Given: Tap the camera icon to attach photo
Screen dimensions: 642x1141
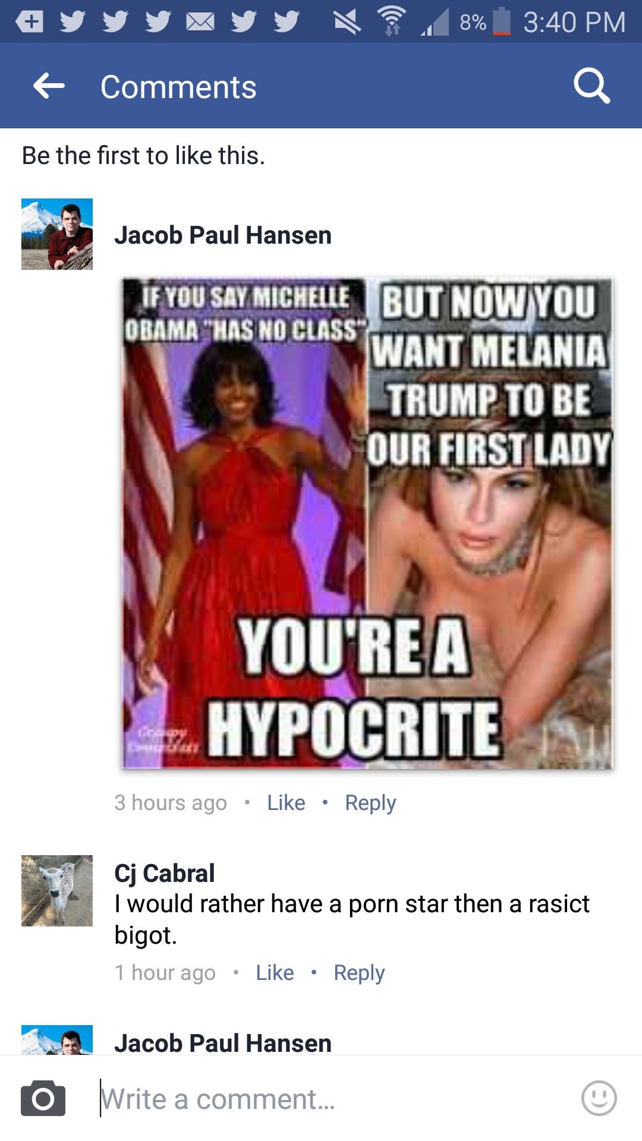Looking at the screenshot, I should [x=43, y=1098].
